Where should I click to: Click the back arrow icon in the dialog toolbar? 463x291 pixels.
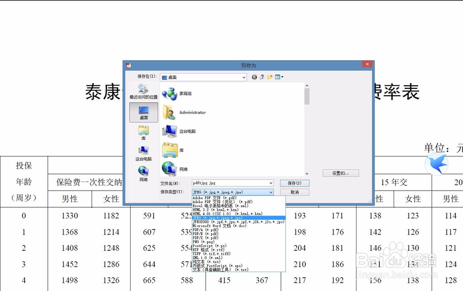click(254, 77)
